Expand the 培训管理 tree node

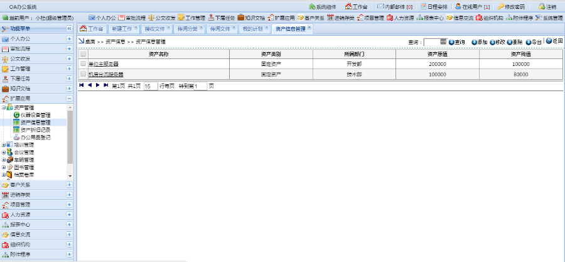tap(4, 145)
